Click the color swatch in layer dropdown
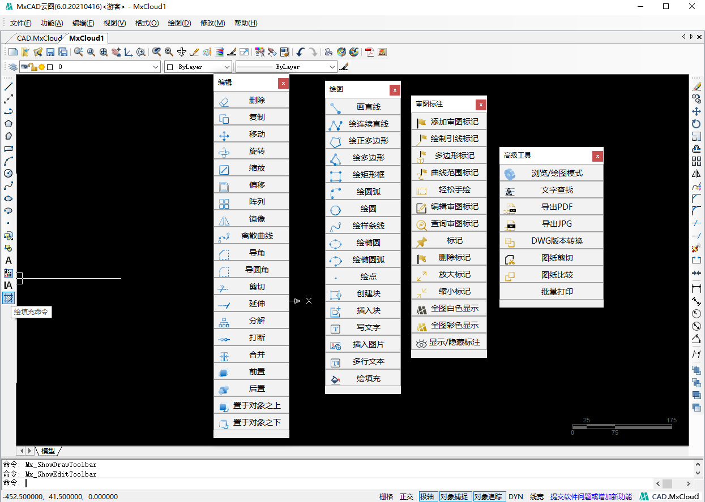 click(50, 67)
